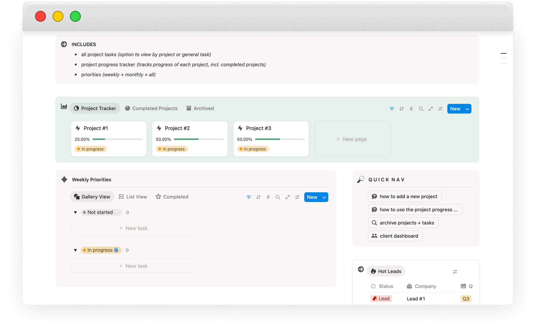Open the client dashboard link
The width and height of the screenshot is (538, 332).
click(395, 236)
